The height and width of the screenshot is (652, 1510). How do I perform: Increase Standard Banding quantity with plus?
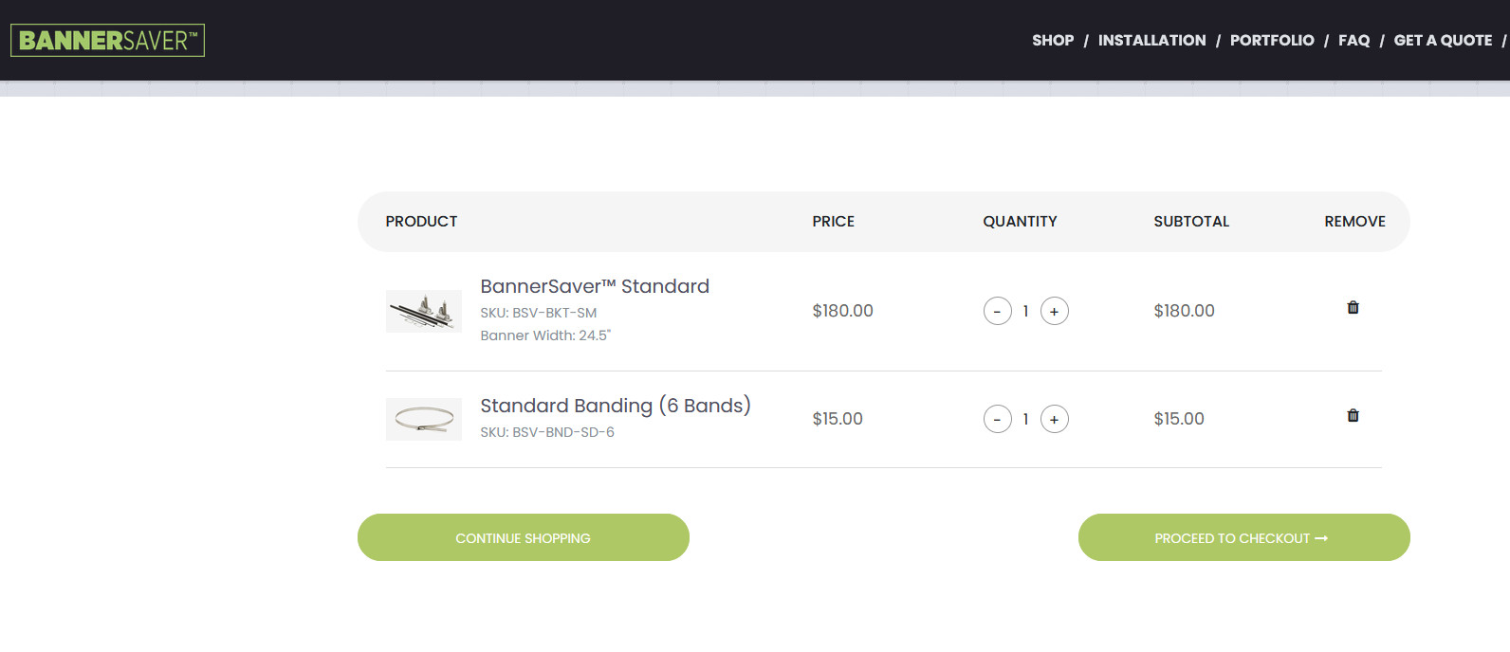(x=1054, y=419)
